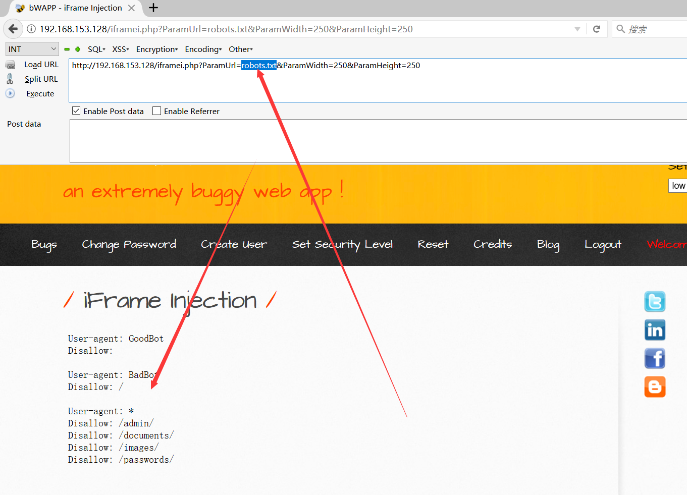Click the browser address bar URL
This screenshot has height=495, width=687.
tap(226, 29)
